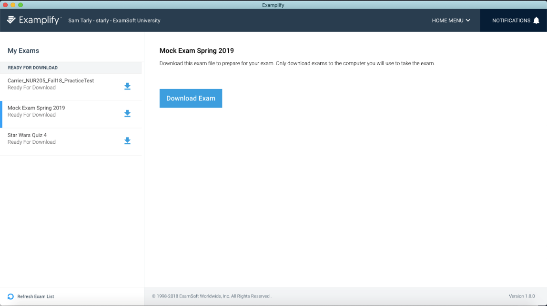Download the Carrier_NUR205 practice test via its arrow icon
547x306 pixels.
click(127, 86)
